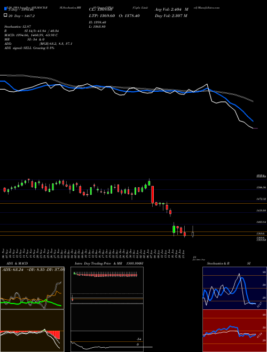267x352 pixels.
Task: Click the white 20 Day SMA legend square
Action: tap(5, 15)
